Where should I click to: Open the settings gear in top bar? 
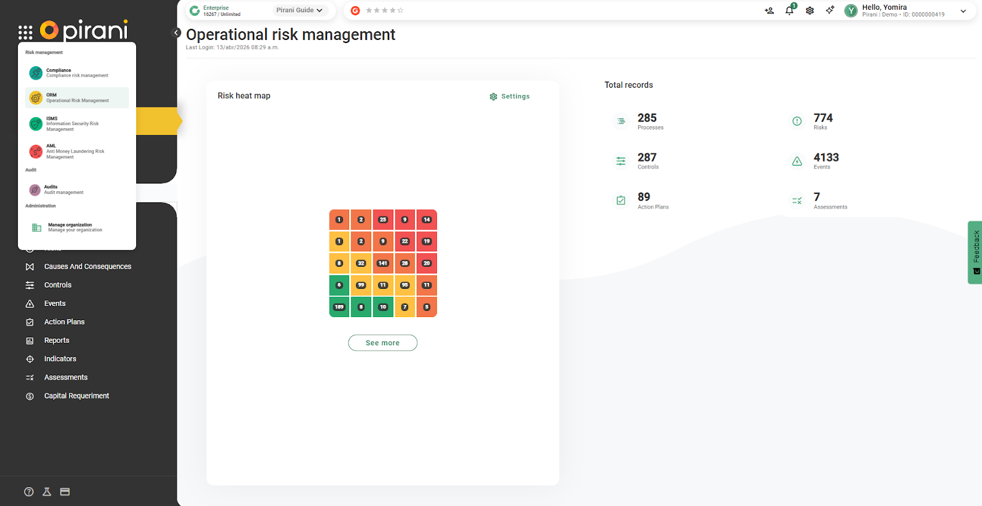pos(810,10)
